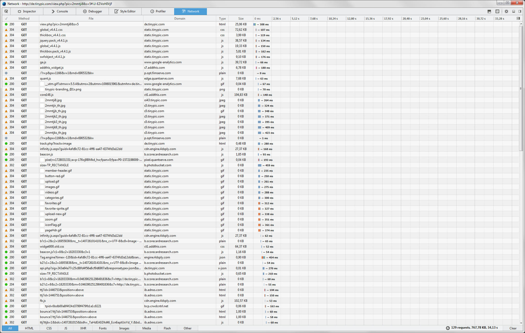Toggle the XHR filter button
This screenshot has height=333, width=525.
pos(83,328)
